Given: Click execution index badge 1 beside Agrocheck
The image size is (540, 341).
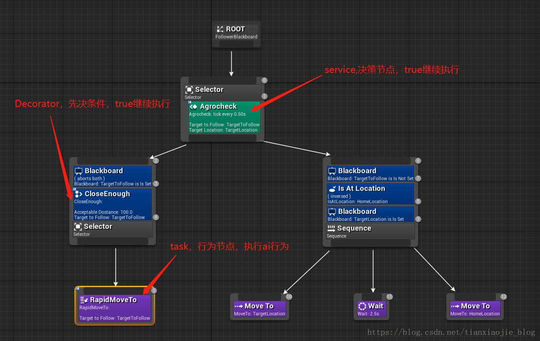Looking at the screenshot, I should 264,96.
